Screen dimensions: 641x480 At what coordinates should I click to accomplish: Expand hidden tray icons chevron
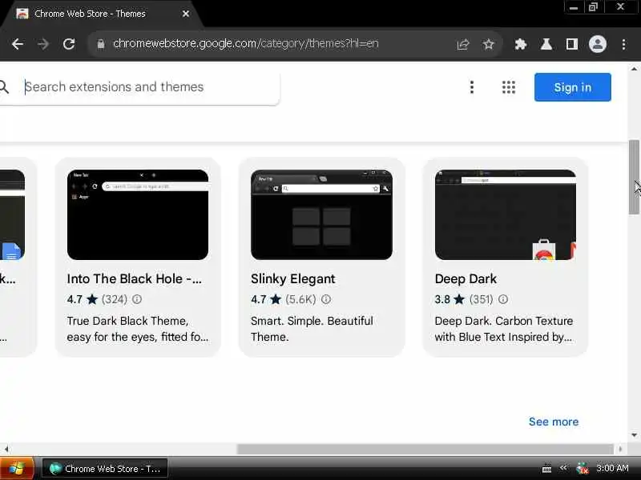(x=564, y=468)
